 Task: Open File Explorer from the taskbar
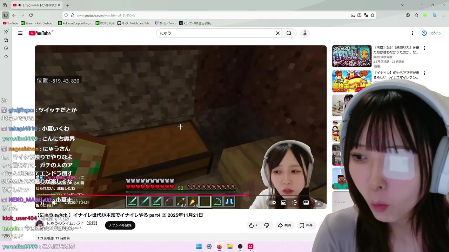click(230, 246)
